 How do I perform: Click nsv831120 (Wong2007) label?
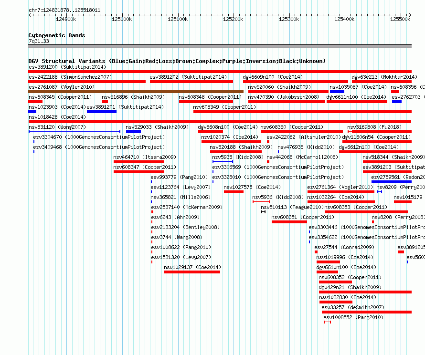coord(57,127)
